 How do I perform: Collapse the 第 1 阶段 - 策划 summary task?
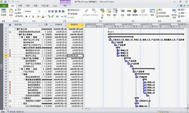tap(20, 37)
